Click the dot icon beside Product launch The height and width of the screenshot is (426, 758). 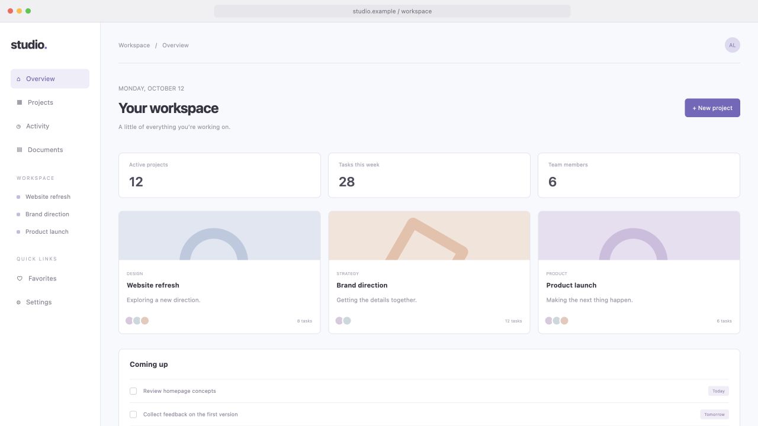18,232
